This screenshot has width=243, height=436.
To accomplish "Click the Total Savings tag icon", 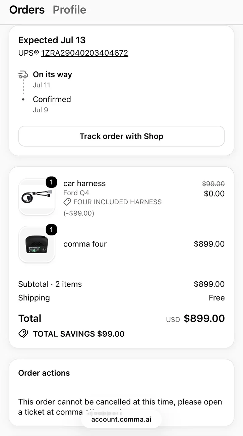I will tap(23, 334).
